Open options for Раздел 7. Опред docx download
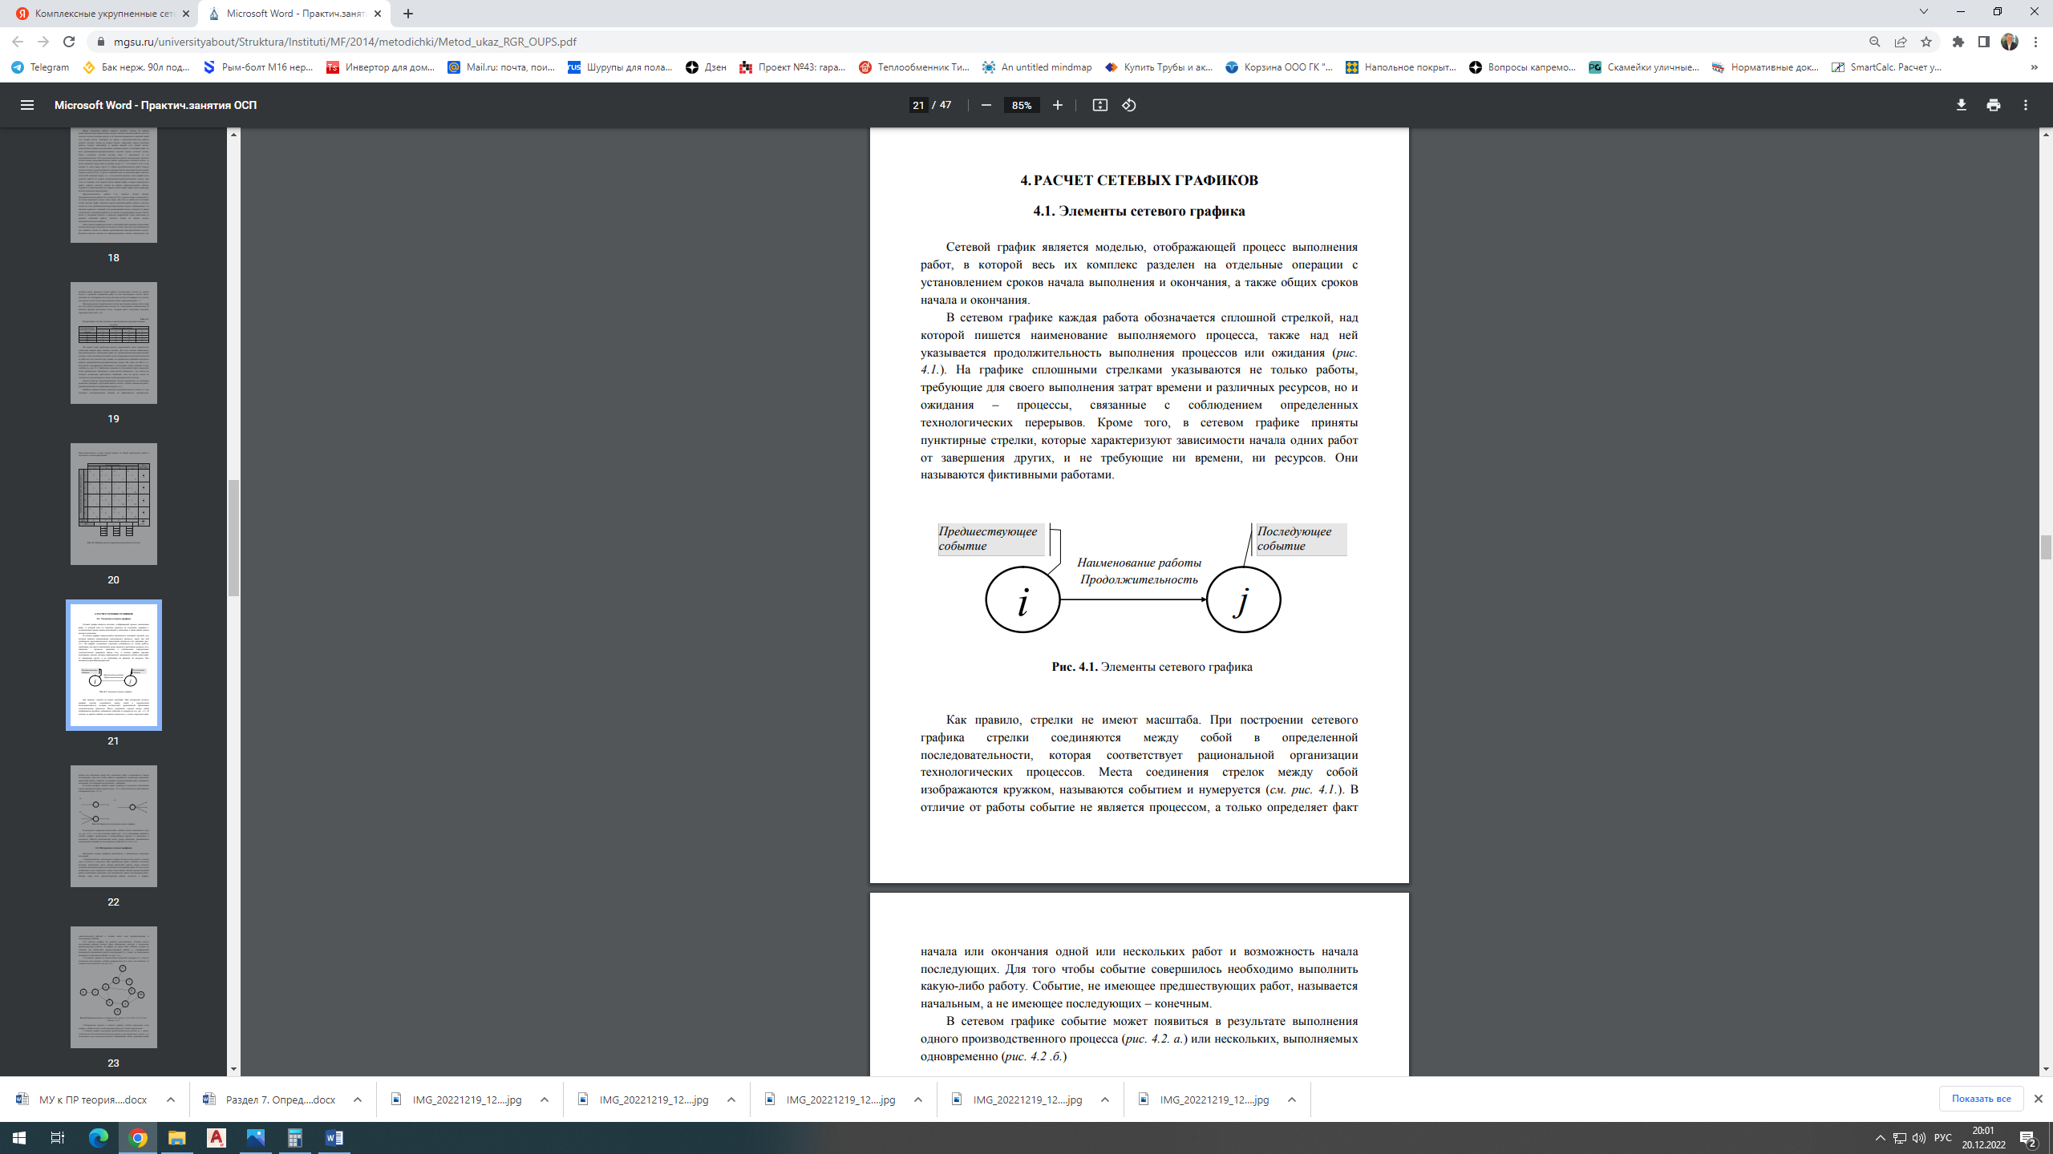Screen dimensions: 2053x1154 358,1100
